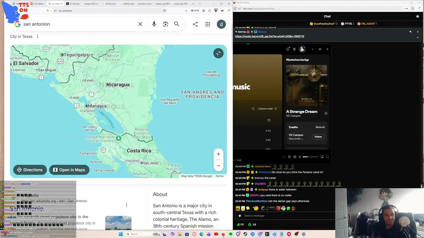The height and width of the screenshot is (238, 424).
Task: Click the A Strange Dream album cover
Action: pos(307,85)
